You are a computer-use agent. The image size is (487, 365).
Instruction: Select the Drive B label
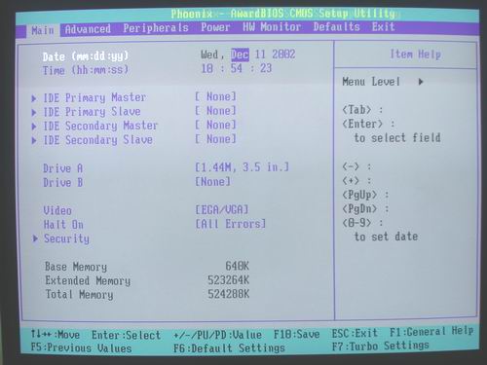[63, 183]
